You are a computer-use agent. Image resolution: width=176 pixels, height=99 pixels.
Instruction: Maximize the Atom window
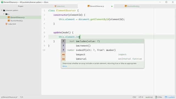tap(166, 2)
